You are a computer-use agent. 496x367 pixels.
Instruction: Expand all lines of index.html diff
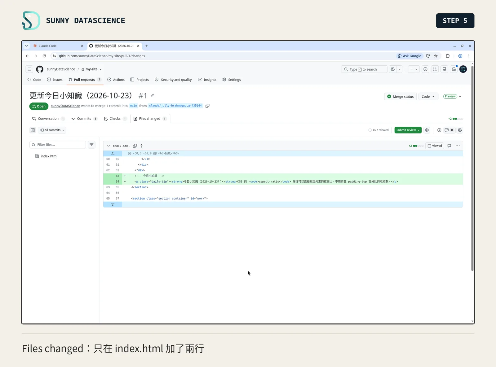pyautogui.click(x=141, y=146)
